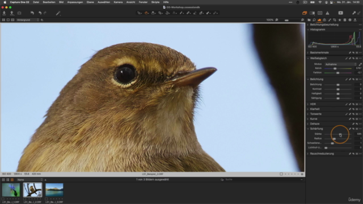
Task: Select the Keystone tool
Action: click(x=174, y=13)
